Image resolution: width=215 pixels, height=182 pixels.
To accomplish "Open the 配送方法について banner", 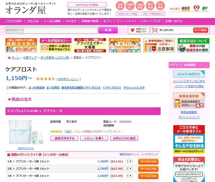I will pos(193,45).
